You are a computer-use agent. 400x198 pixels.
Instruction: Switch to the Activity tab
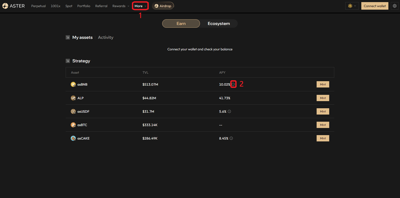pyautogui.click(x=105, y=38)
